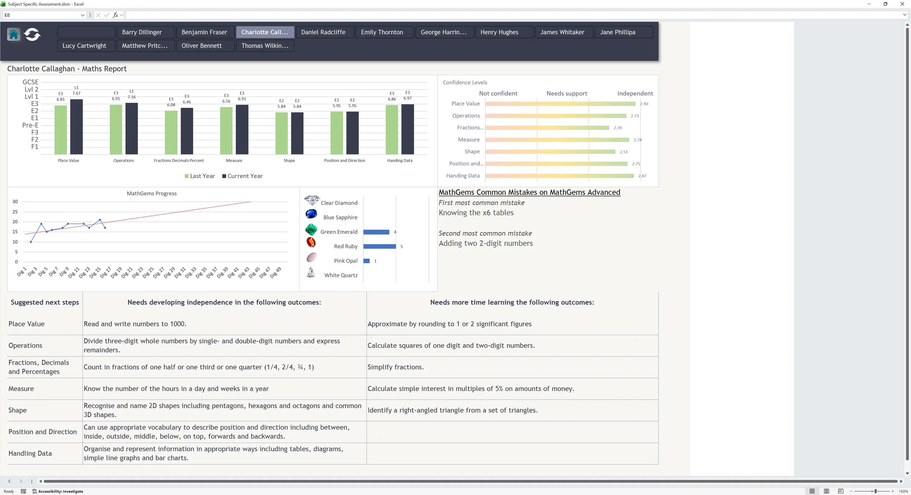The height and width of the screenshot is (495, 911).
Task: Click the blank student button
Action: tap(86, 32)
